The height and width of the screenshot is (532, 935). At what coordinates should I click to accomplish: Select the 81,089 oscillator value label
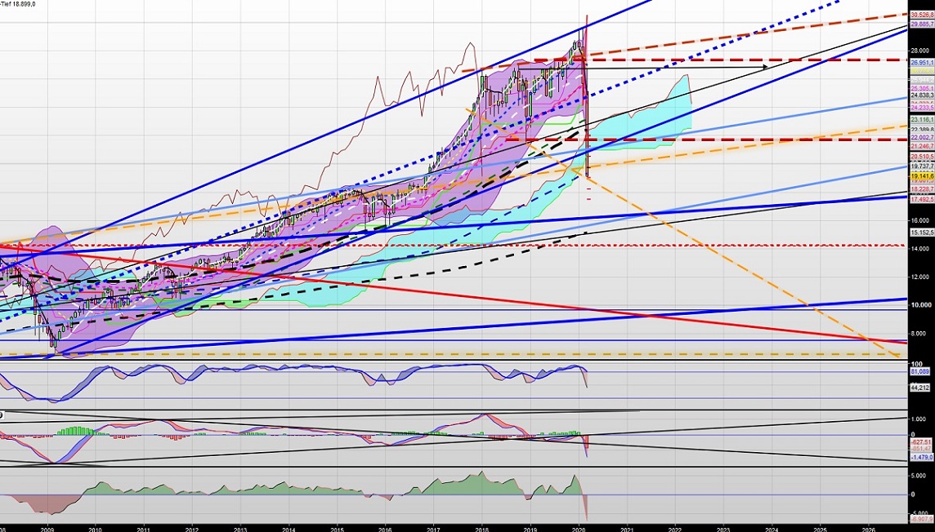[920, 372]
